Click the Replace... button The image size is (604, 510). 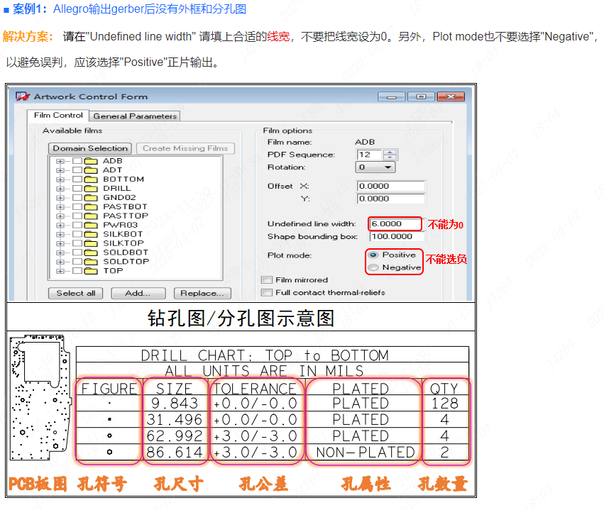tap(202, 293)
